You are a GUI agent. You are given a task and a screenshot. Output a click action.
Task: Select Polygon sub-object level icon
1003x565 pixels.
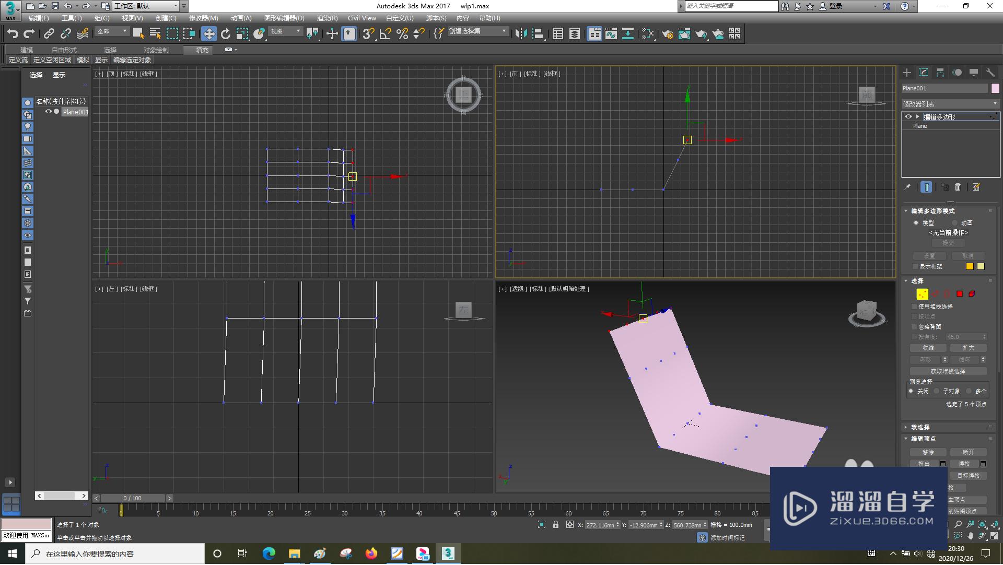coord(960,294)
